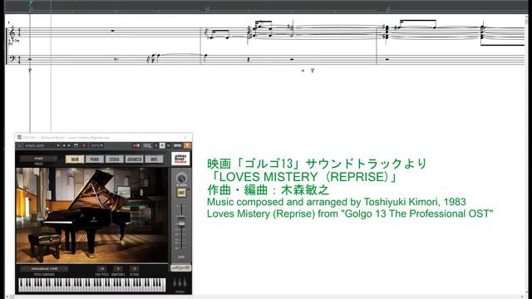This screenshot has width=532, height=299.
Task: Switch to the STUDIO tab
Action: point(115,159)
